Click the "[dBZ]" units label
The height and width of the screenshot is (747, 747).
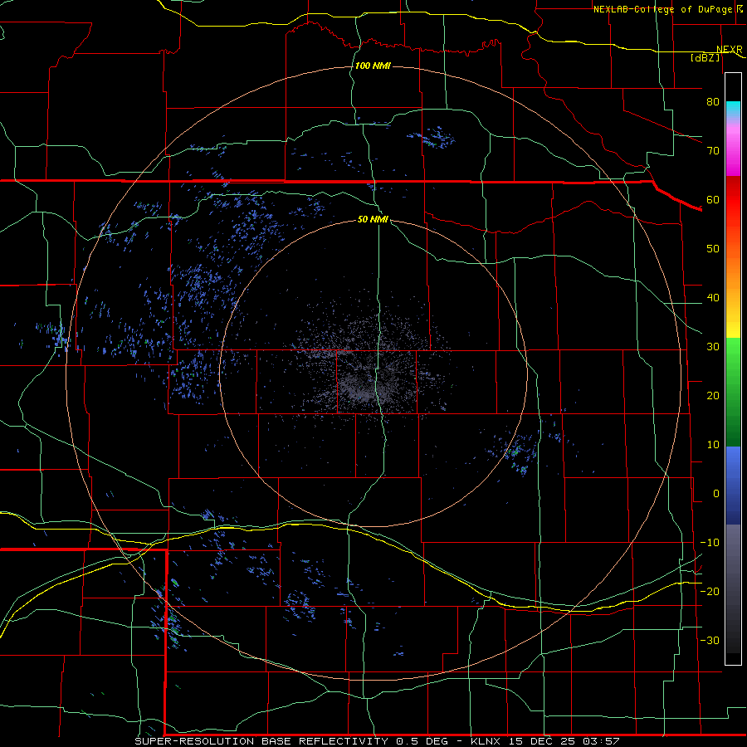(705, 57)
